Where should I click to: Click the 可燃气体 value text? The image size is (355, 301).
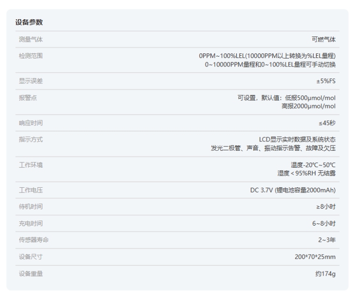pos(323,39)
